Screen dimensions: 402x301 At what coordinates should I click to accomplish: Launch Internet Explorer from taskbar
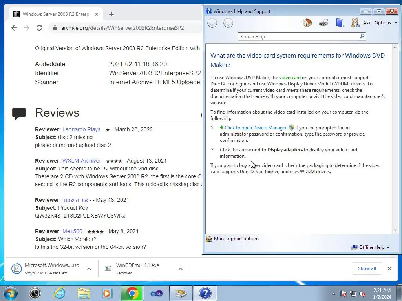coord(59,293)
